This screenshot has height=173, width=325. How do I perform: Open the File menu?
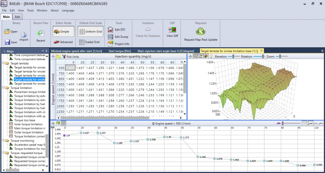(x=4, y=10)
